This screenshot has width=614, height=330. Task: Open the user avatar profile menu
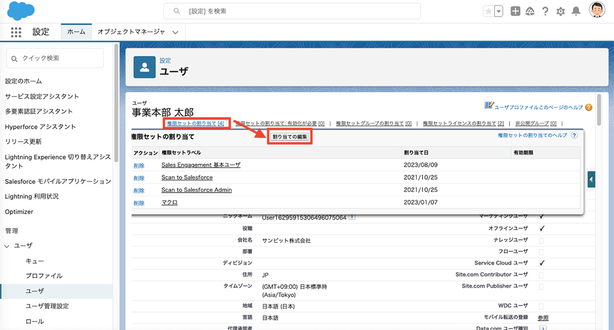pos(597,10)
